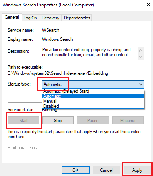
Task: Click the Resume service button
Action: (128, 121)
